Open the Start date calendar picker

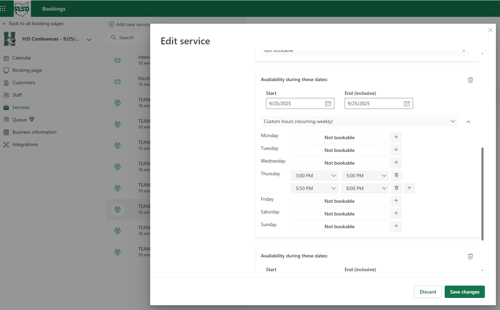328,103
